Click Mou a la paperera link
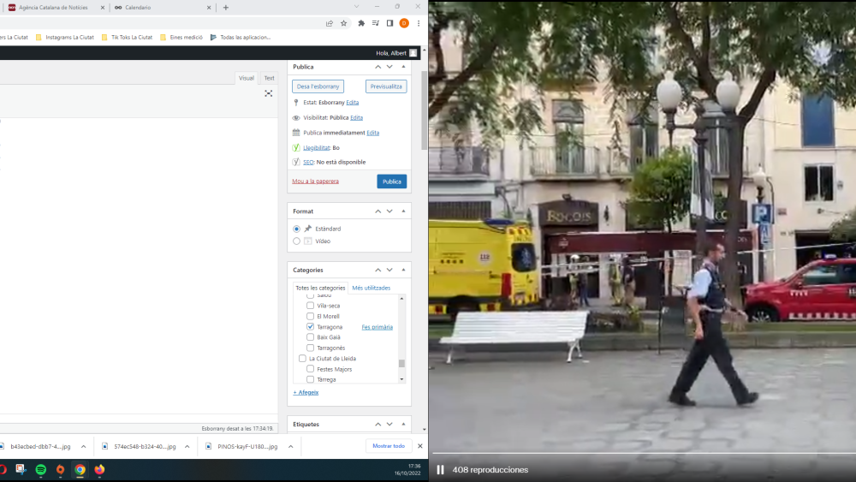The image size is (856, 482). [x=316, y=181]
